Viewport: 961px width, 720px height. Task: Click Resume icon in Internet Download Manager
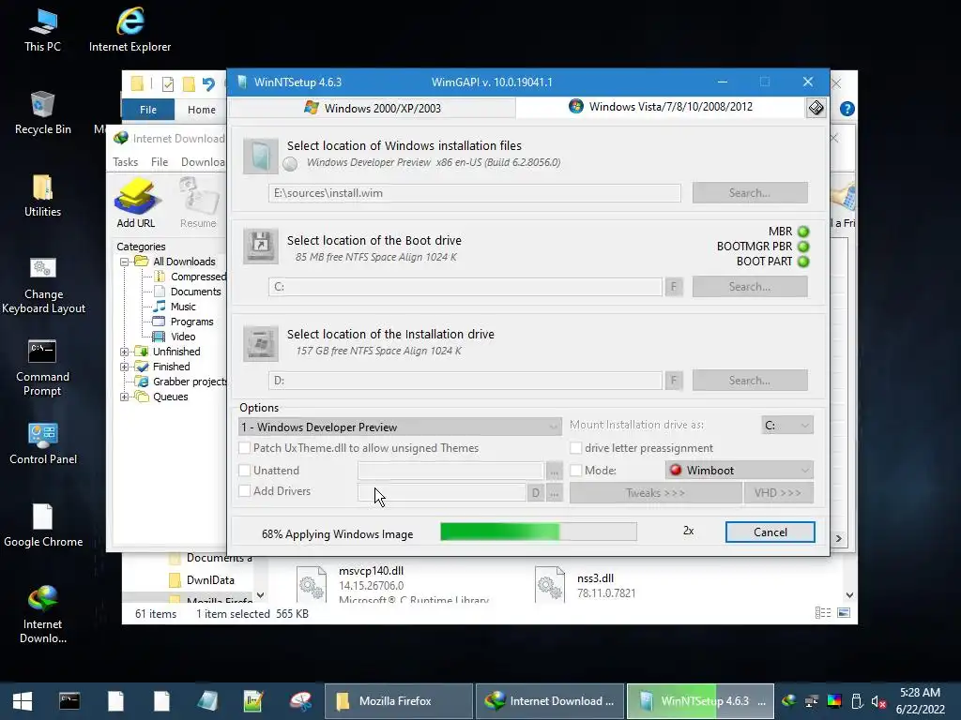click(x=198, y=203)
